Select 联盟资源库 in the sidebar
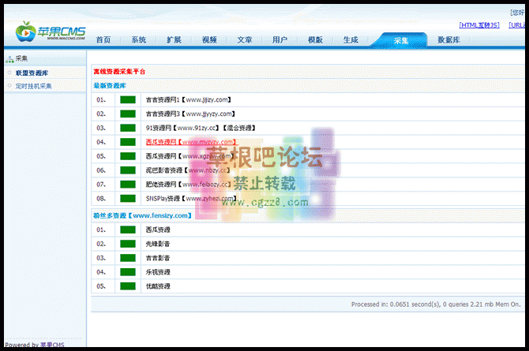 (32, 73)
